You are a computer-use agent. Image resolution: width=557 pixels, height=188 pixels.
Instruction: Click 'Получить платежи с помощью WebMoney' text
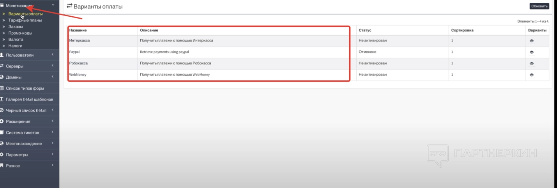pyautogui.click(x=175, y=74)
